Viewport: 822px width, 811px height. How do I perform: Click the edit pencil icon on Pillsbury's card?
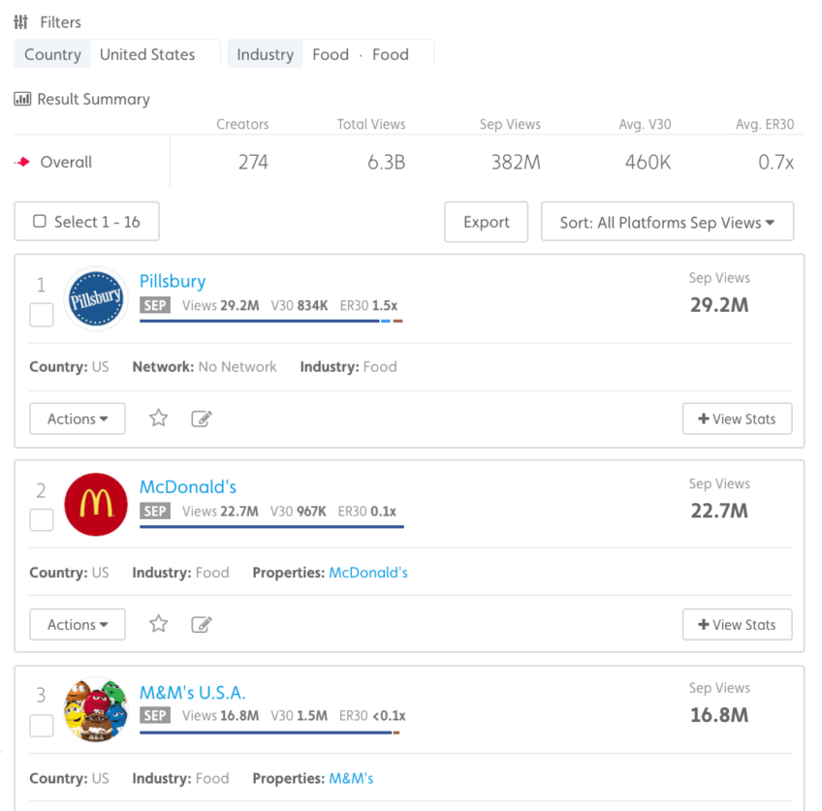[x=202, y=418]
